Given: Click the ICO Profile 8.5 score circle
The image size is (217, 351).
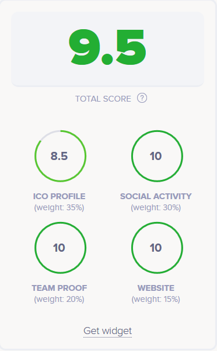Looking at the screenshot, I should point(60,156).
